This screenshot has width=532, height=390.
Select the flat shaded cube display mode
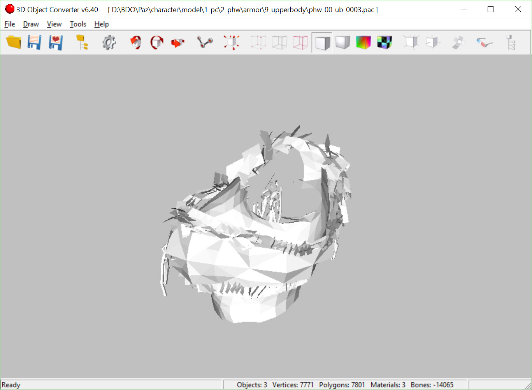coord(322,42)
